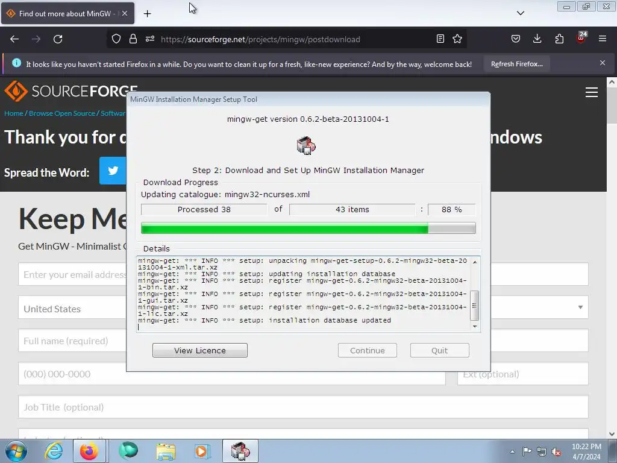The image size is (617, 463).
Task: Switch to MinGW installer in taskbar
Action: [x=240, y=451]
